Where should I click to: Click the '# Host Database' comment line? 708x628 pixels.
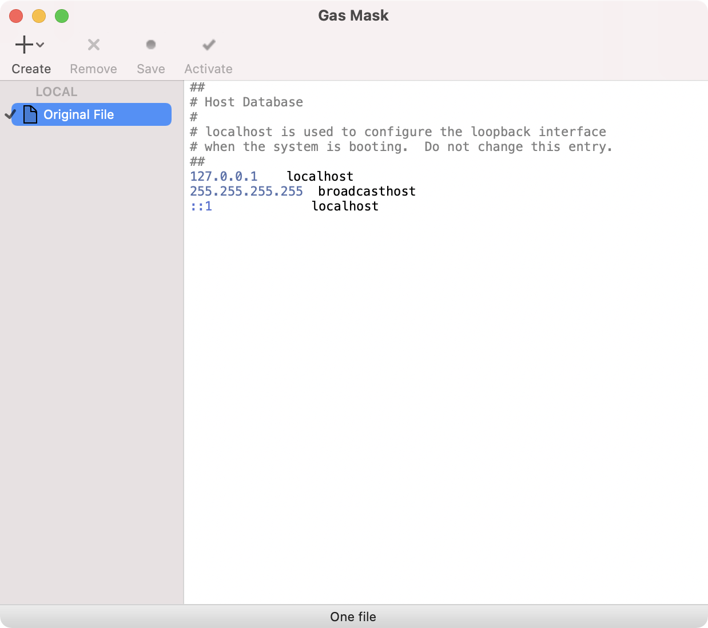[x=246, y=102]
